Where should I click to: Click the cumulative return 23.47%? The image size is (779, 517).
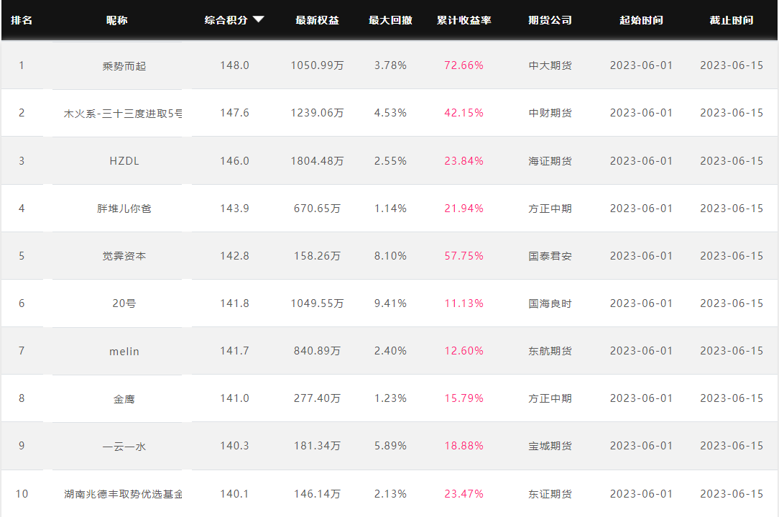pyautogui.click(x=464, y=494)
